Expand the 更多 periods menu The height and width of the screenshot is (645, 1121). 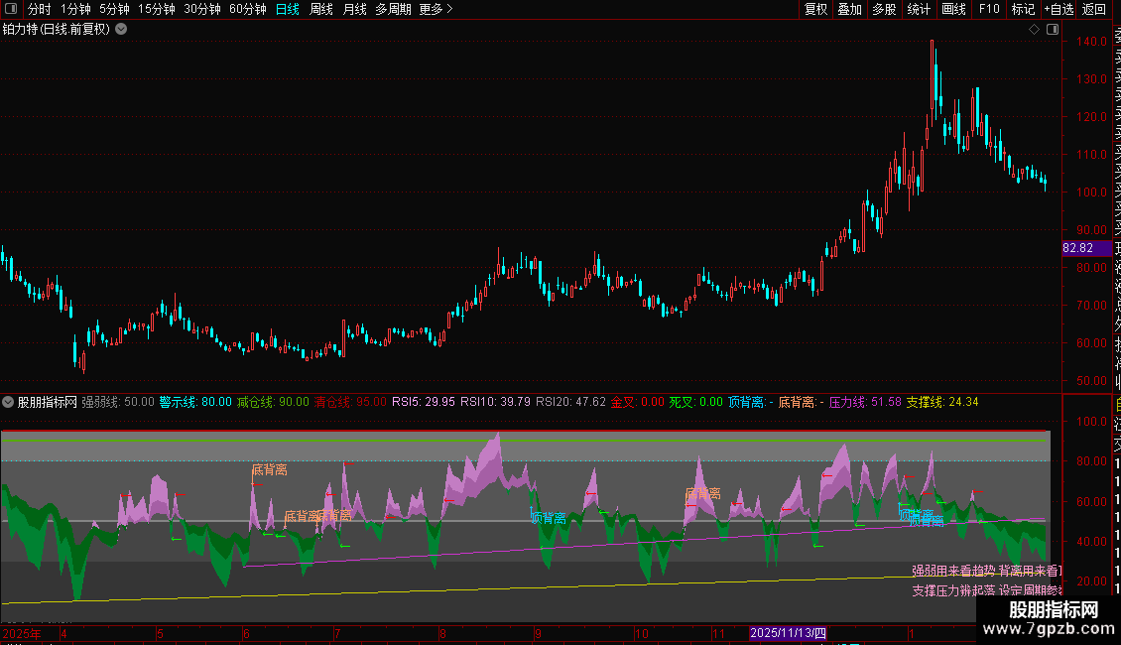click(436, 9)
